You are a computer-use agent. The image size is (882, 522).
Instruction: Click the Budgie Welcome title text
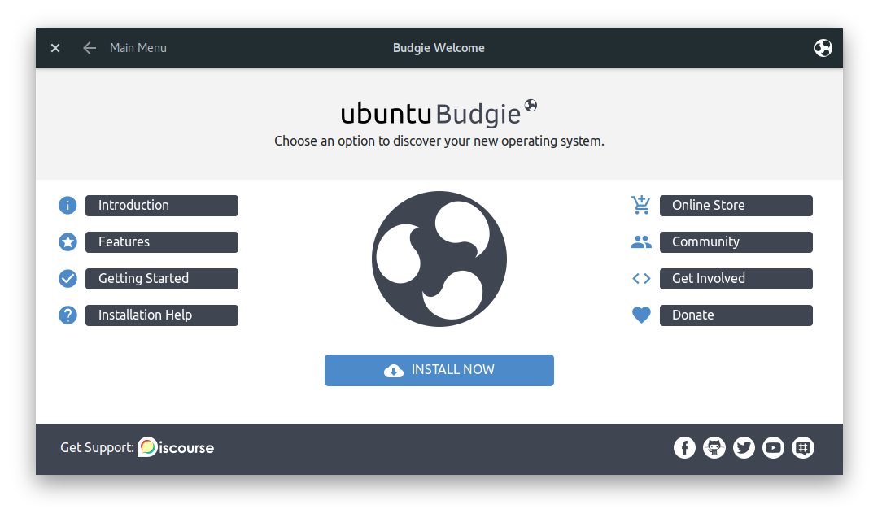439,48
